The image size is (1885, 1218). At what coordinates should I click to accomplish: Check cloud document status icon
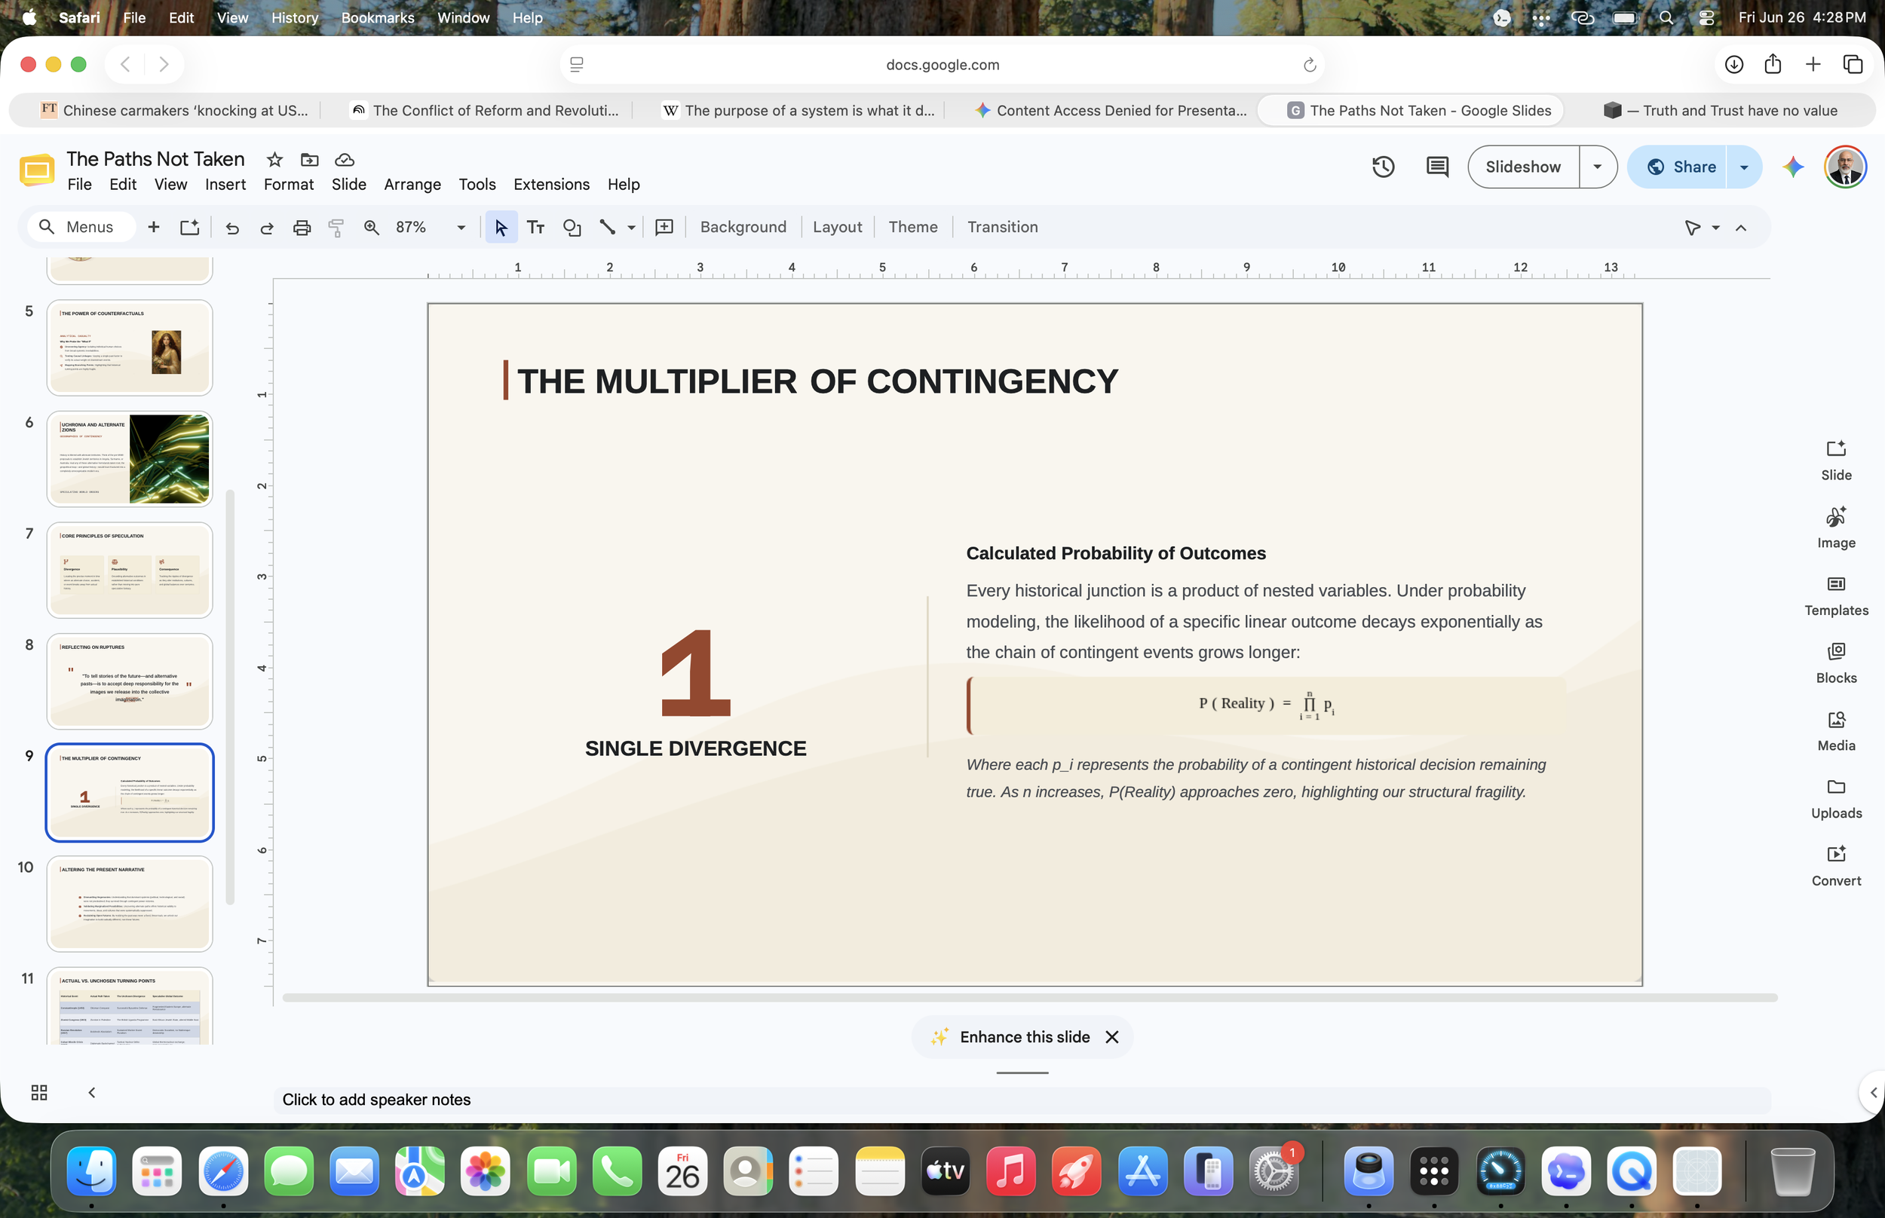[x=344, y=160]
